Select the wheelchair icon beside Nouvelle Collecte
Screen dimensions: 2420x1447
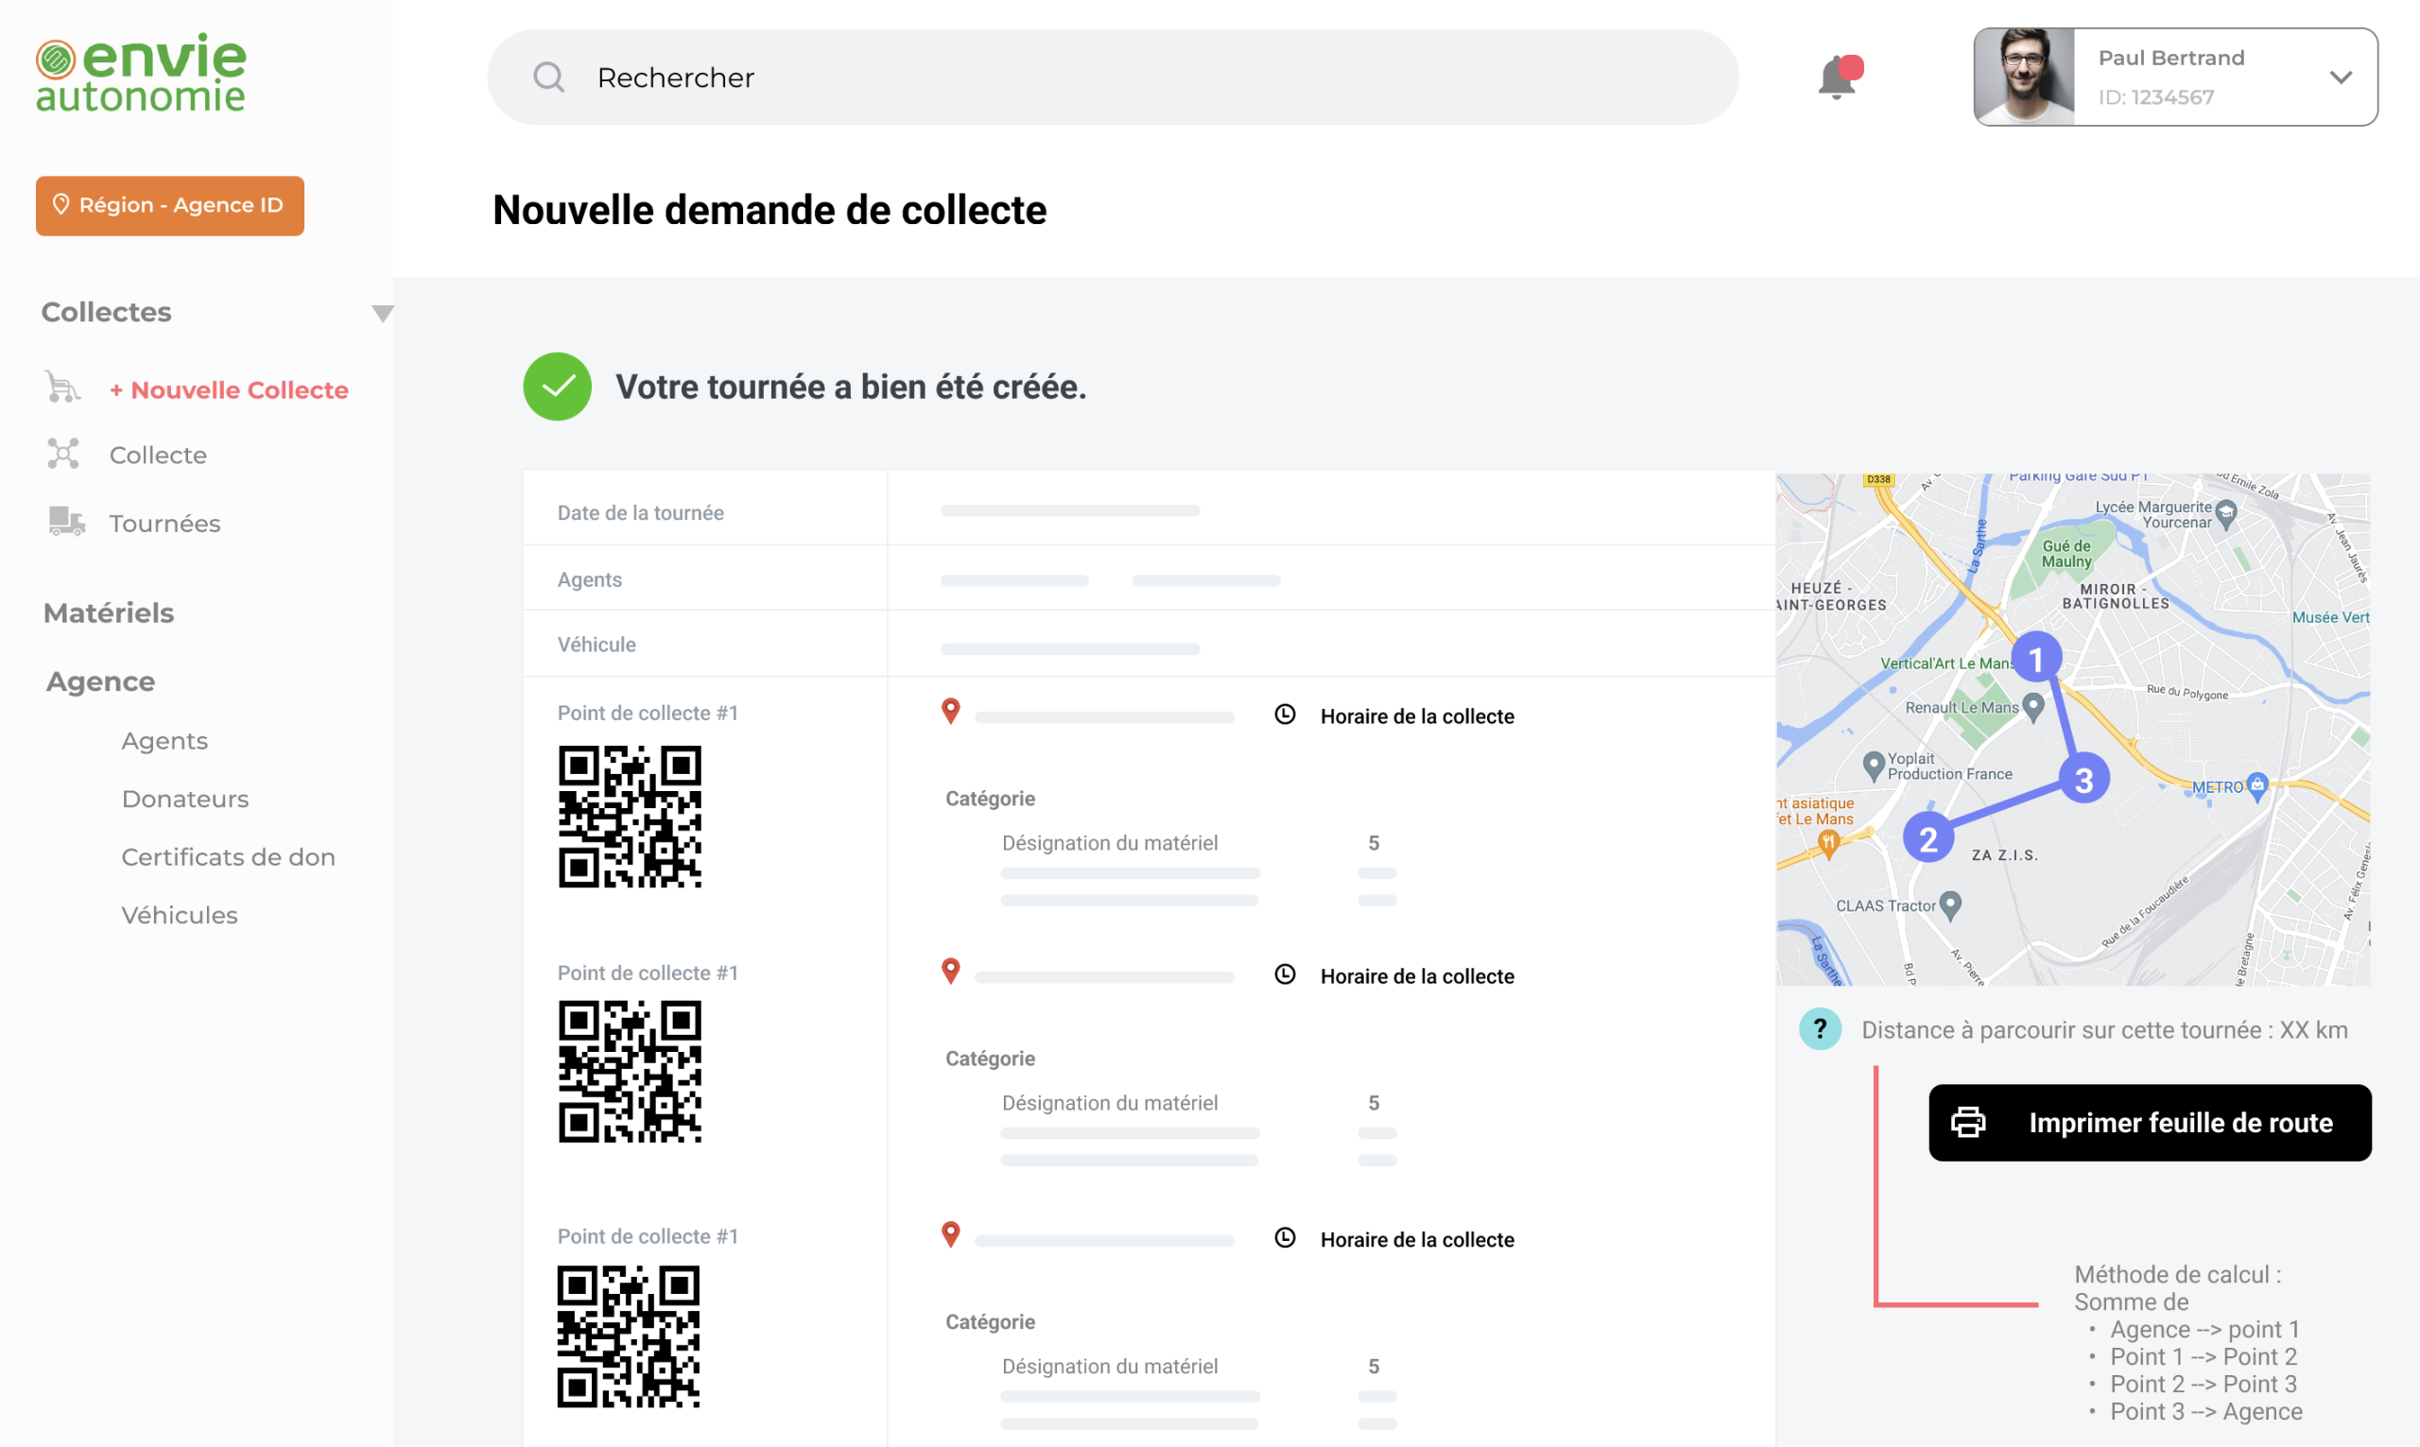point(61,388)
